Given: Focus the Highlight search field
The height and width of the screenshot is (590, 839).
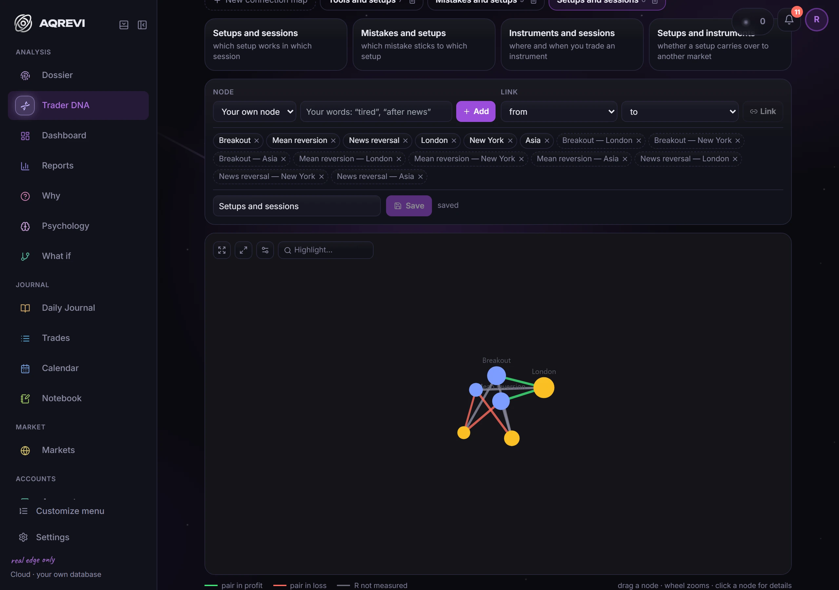Looking at the screenshot, I should 325,250.
